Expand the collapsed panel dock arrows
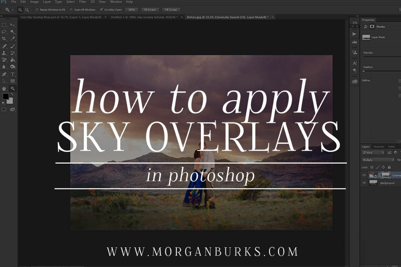Image resolution: width=401 pixels, height=267 pixels. click(357, 16)
